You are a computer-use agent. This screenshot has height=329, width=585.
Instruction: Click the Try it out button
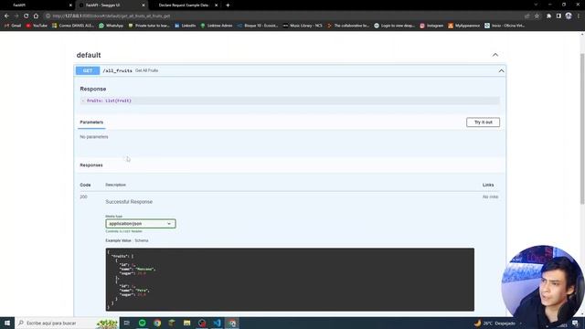click(483, 122)
